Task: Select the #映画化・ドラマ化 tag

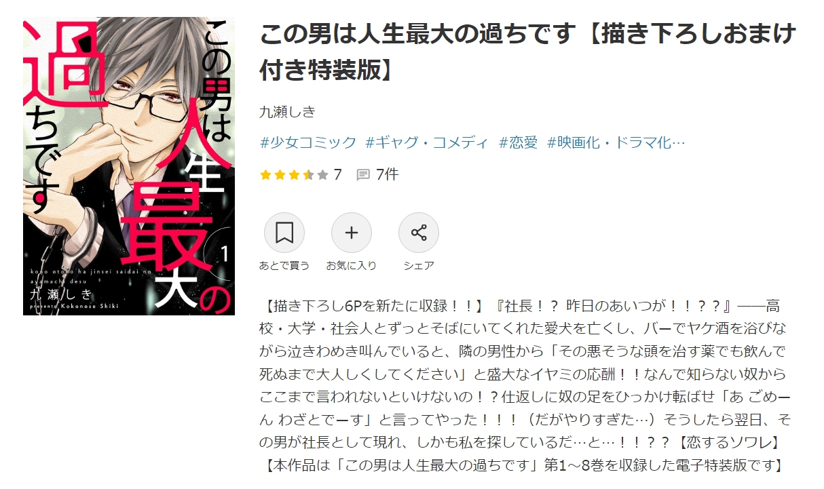Action: point(616,142)
